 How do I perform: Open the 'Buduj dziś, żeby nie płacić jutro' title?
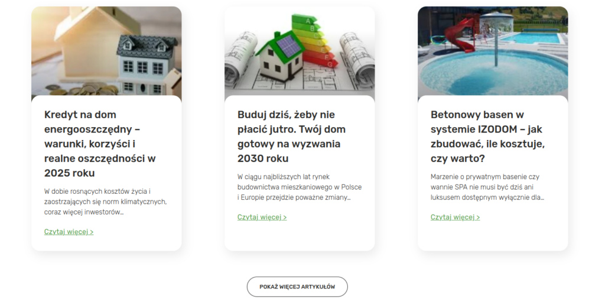(x=292, y=137)
